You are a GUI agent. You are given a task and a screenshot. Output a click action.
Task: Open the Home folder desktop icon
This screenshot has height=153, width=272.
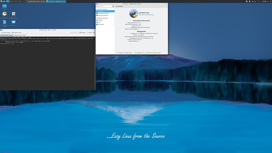click(4, 7)
